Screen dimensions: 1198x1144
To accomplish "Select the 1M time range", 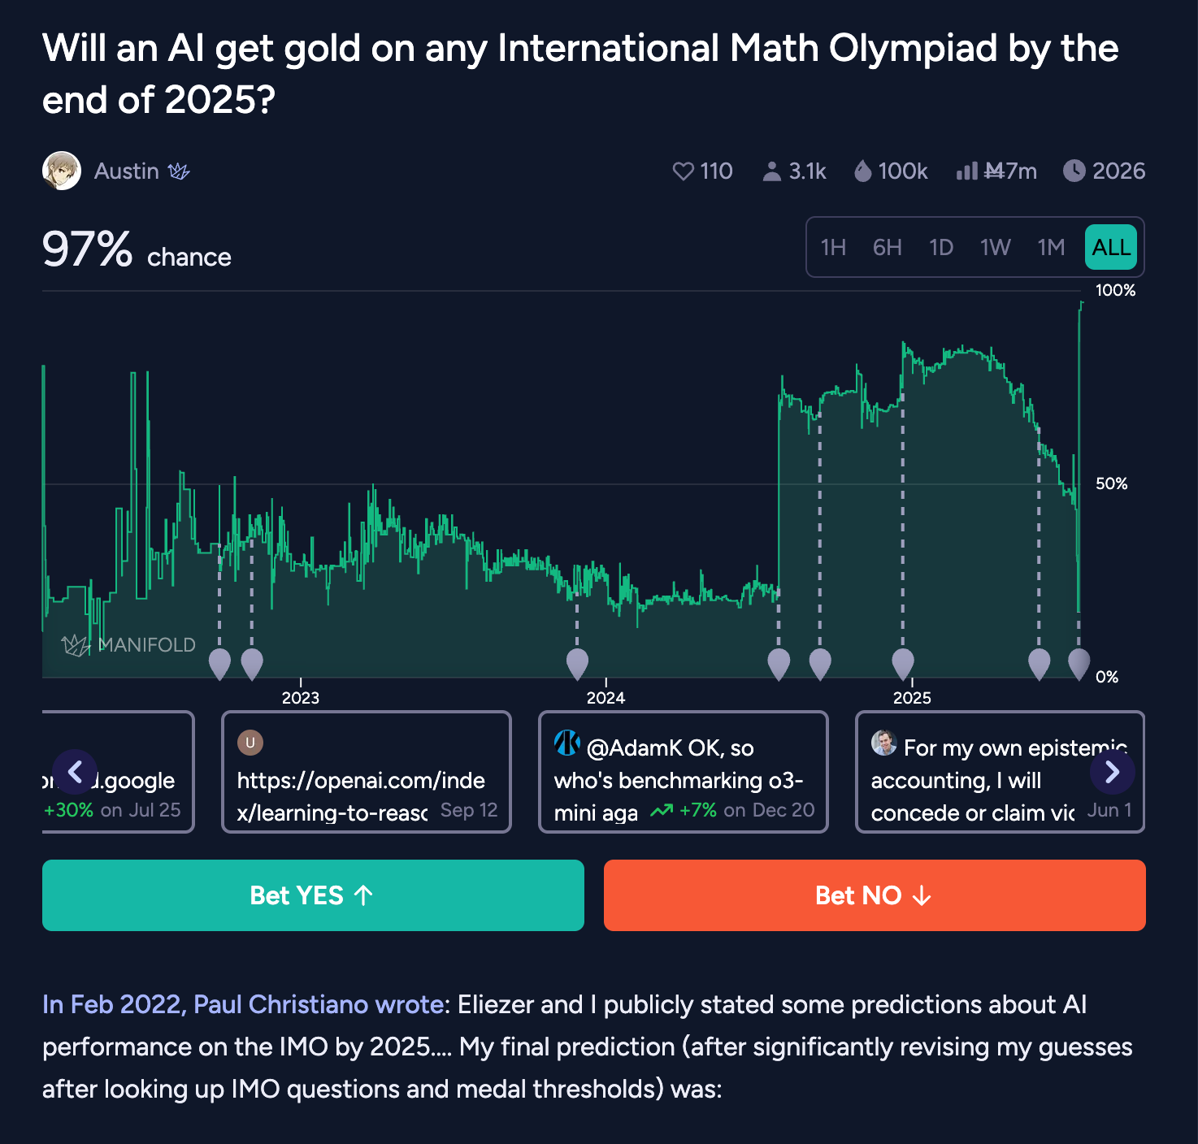I will [x=1051, y=247].
